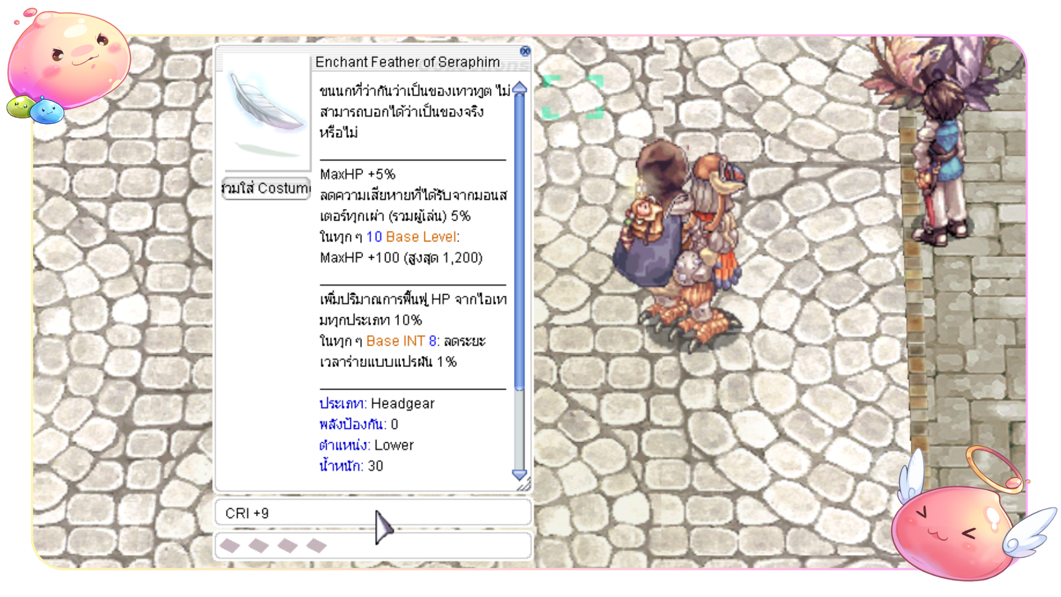Click the large pink Poring mascot
The image size is (1061, 597).
coord(69,58)
